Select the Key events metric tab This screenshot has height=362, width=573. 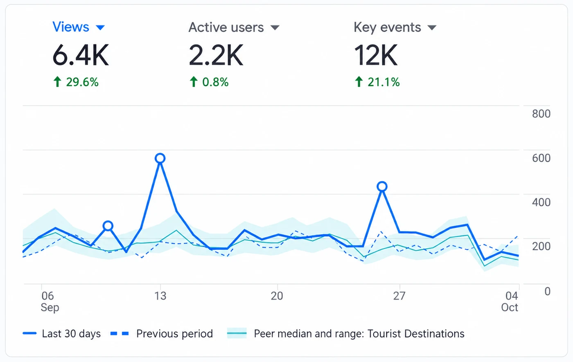(x=387, y=27)
